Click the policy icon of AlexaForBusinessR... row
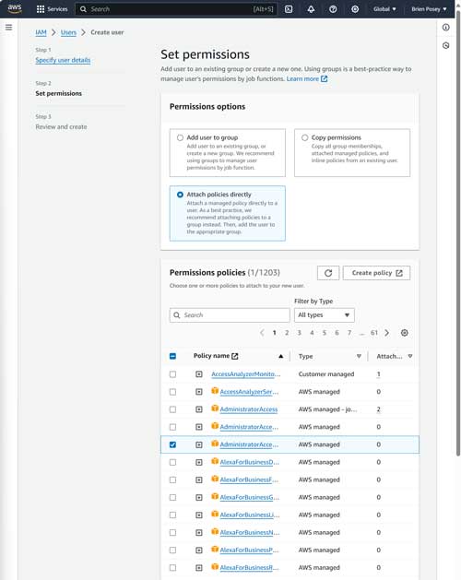Screen dimensions: 461x580 tap(215, 567)
